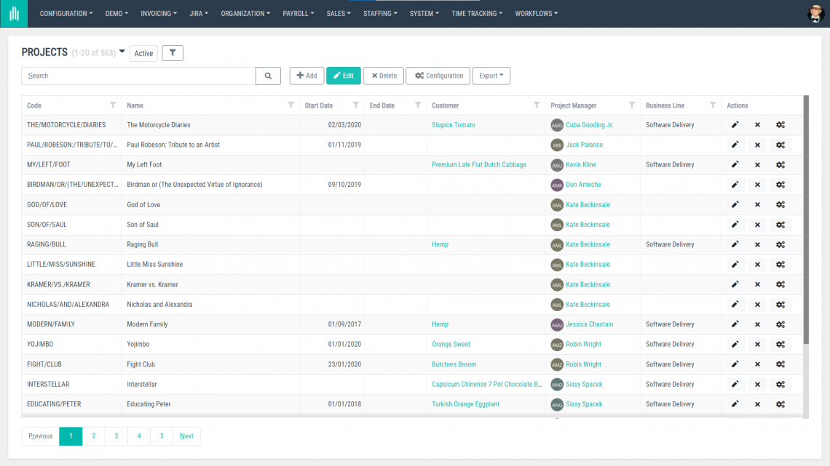This screenshot has width=830, height=466.
Task: Click the search magnifier icon
Action: (x=268, y=76)
